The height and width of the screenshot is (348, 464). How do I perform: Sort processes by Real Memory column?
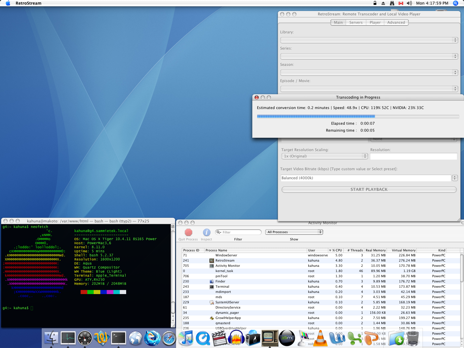pyautogui.click(x=375, y=250)
